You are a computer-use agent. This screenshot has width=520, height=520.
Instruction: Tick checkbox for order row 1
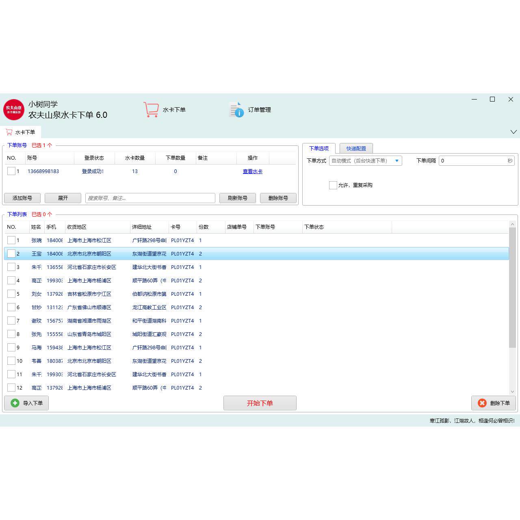tap(11, 240)
